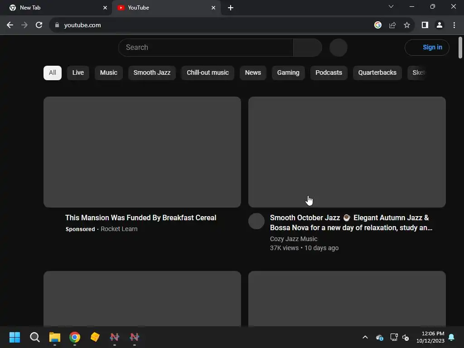The image size is (464, 348).
Task: Choose the Smooth Jazz chip
Action: (x=152, y=73)
